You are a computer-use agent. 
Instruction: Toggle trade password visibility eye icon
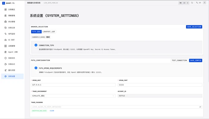coord(200,107)
